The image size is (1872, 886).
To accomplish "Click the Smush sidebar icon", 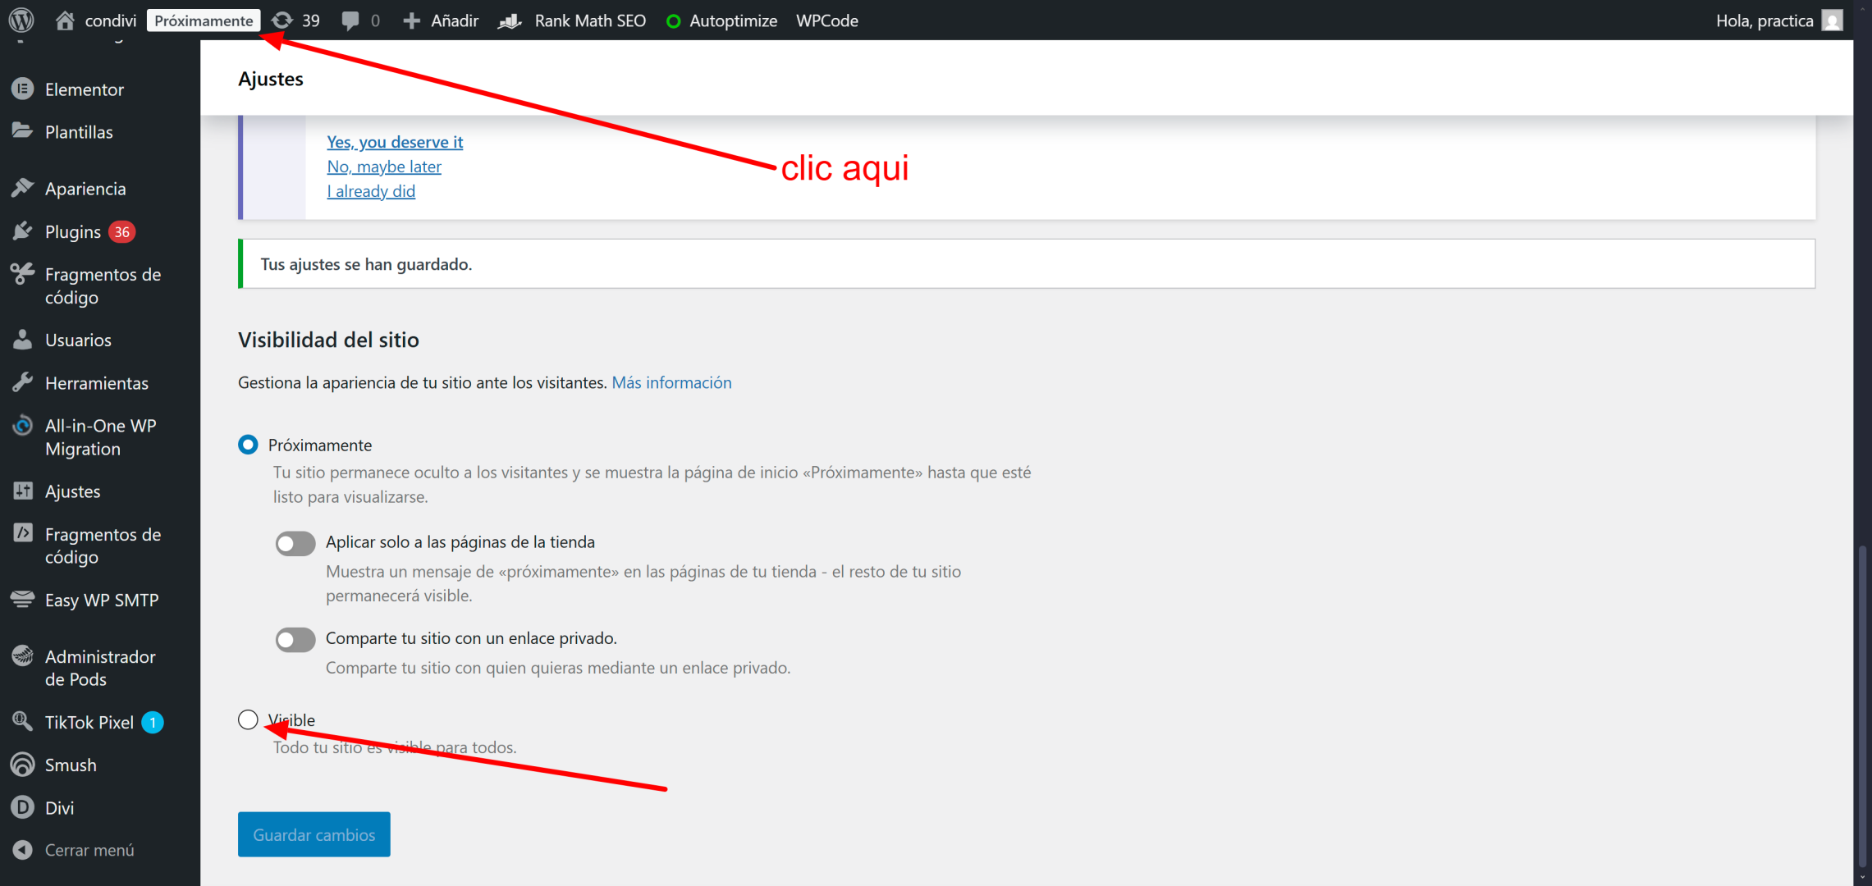I will (x=22, y=765).
